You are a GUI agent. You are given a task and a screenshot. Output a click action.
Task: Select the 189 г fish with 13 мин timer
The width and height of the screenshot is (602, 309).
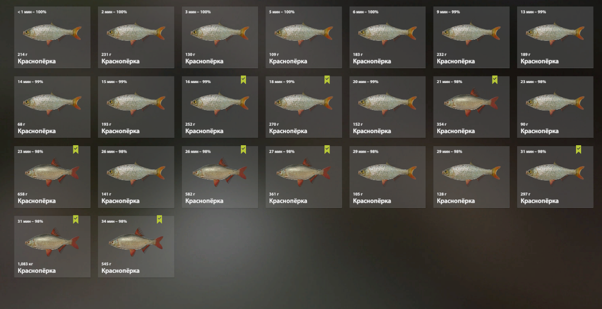click(555, 37)
